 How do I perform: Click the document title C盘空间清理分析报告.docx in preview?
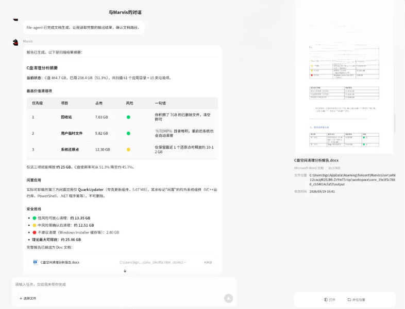[316, 160]
